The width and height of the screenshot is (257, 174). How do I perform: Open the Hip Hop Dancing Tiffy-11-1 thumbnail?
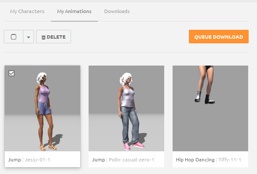pyautogui.click(x=210, y=108)
